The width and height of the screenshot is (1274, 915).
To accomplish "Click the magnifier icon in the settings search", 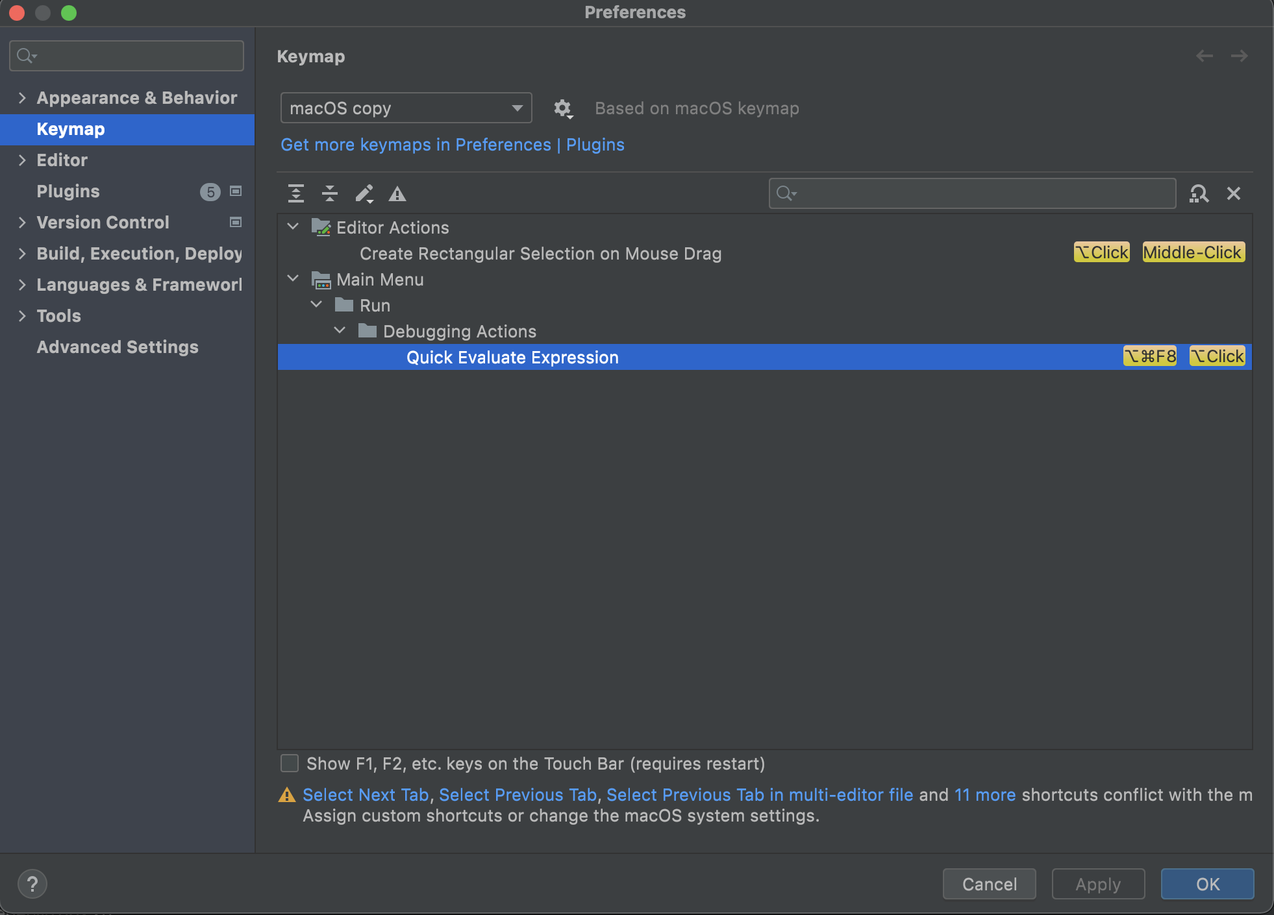I will pos(26,56).
